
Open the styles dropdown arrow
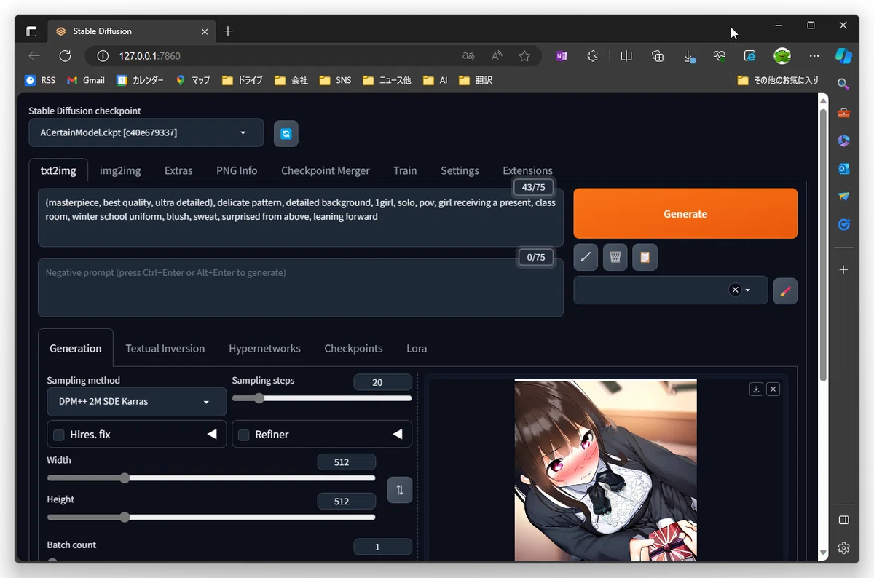(x=748, y=290)
